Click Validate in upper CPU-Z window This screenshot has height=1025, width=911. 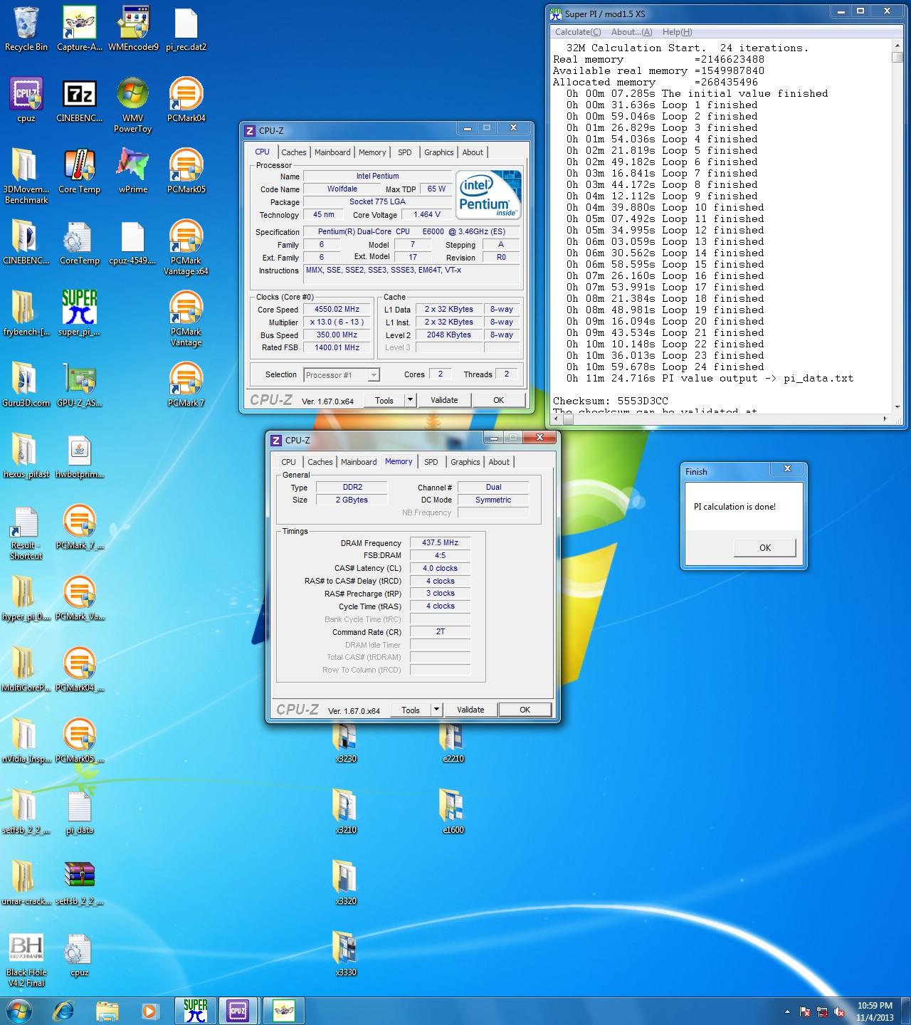(x=444, y=400)
